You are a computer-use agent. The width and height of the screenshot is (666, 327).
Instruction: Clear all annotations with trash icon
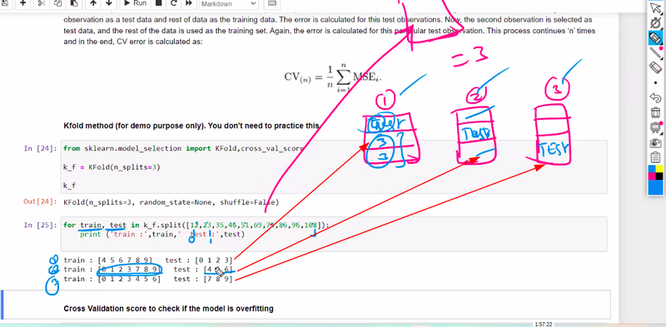656,112
